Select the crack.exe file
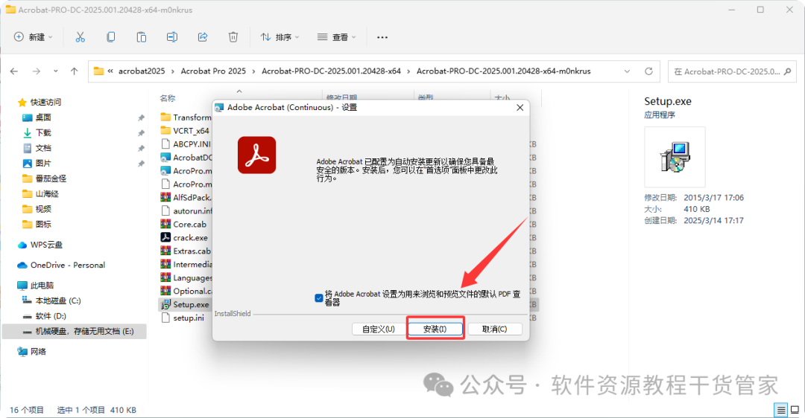Screen dimensions: 805x418 (191, 238)
